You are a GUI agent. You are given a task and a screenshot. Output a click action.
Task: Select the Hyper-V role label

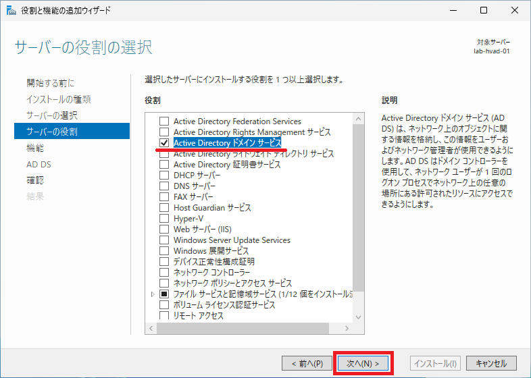tap(188, 219)
